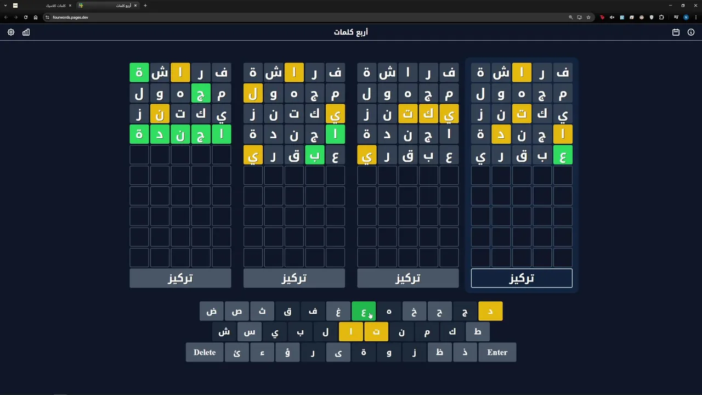The width and height of the screenshot is (702, 395).
Task: Tap the ؤ key
Action: (288, 353)
